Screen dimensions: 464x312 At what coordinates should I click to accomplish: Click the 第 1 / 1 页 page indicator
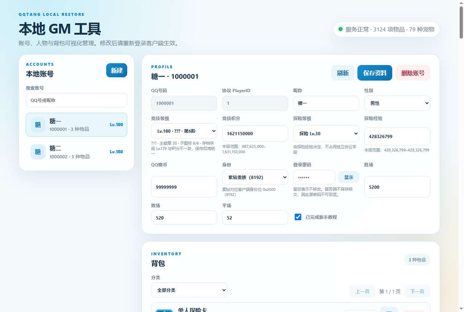click(x=390, y=291)
